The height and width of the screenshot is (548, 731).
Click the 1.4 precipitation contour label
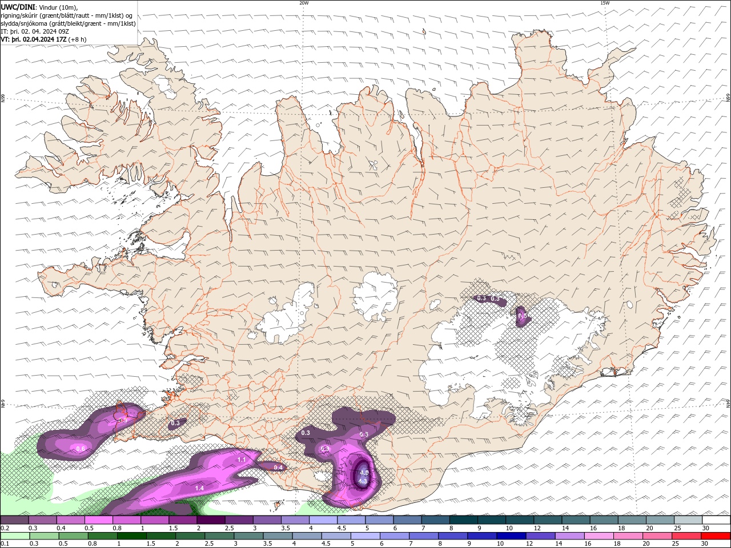199,488
